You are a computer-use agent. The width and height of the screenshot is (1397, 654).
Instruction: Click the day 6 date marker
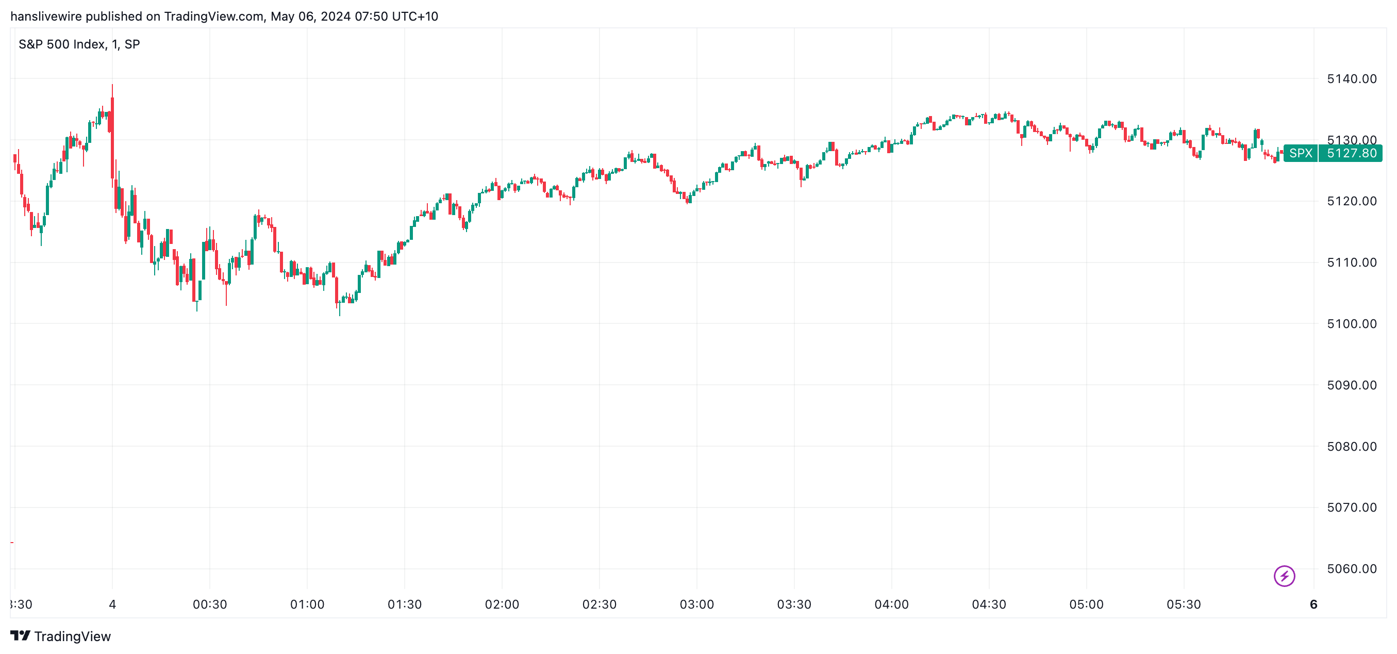click(1313, 604)
